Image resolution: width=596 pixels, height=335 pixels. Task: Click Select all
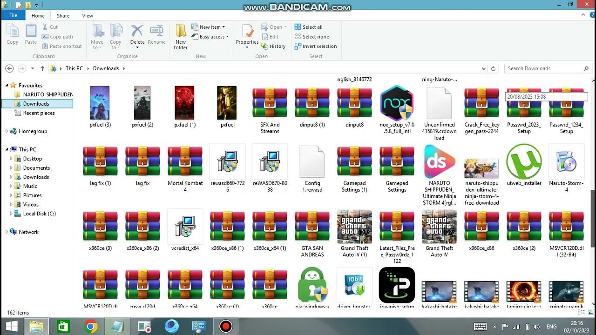[x=308, y=27]
